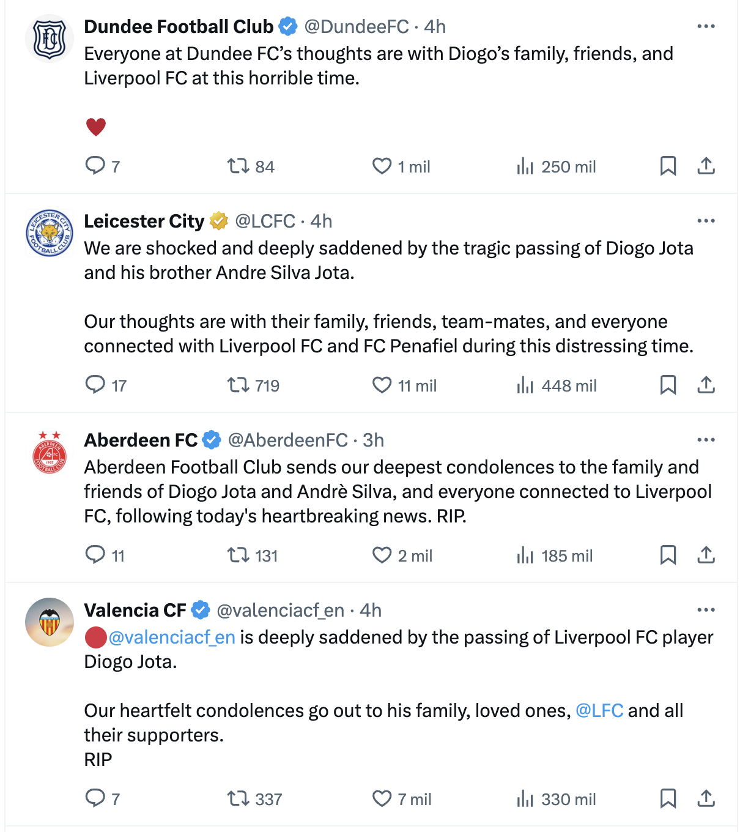Share the Aberdeen FC tweet

[706, 555]
